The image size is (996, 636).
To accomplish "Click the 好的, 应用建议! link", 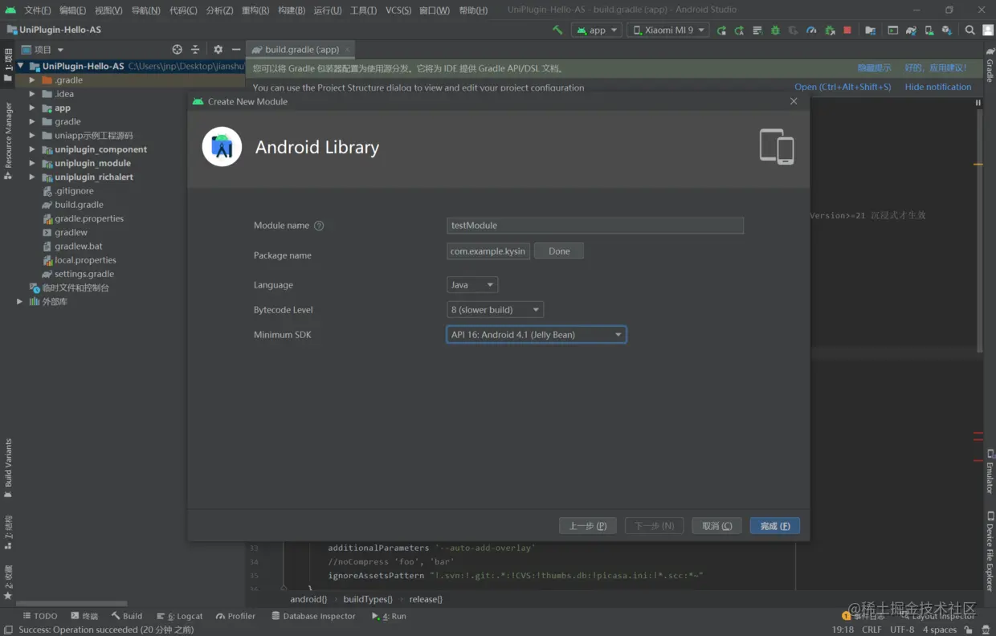I will (x=936, y=68).
